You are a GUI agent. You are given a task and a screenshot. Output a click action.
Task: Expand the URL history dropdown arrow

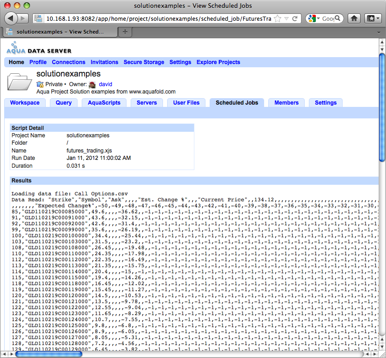pos(286,18)
